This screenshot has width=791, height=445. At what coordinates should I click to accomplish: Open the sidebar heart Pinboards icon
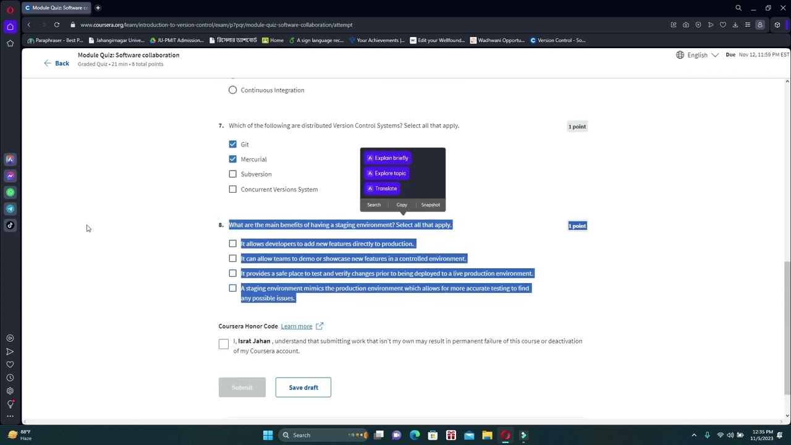coord(10,365)
